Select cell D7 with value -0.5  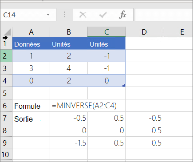click(x=144, y=118)
